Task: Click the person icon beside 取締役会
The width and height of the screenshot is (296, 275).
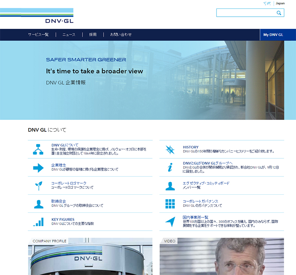Action: [x=38, y=204]
